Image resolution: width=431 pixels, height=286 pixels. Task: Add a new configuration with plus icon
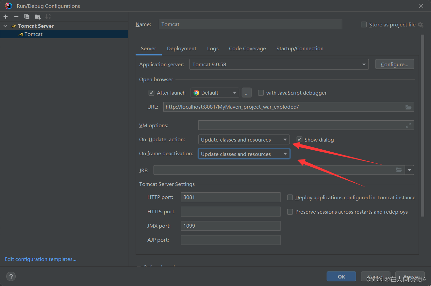coord(6,17)
